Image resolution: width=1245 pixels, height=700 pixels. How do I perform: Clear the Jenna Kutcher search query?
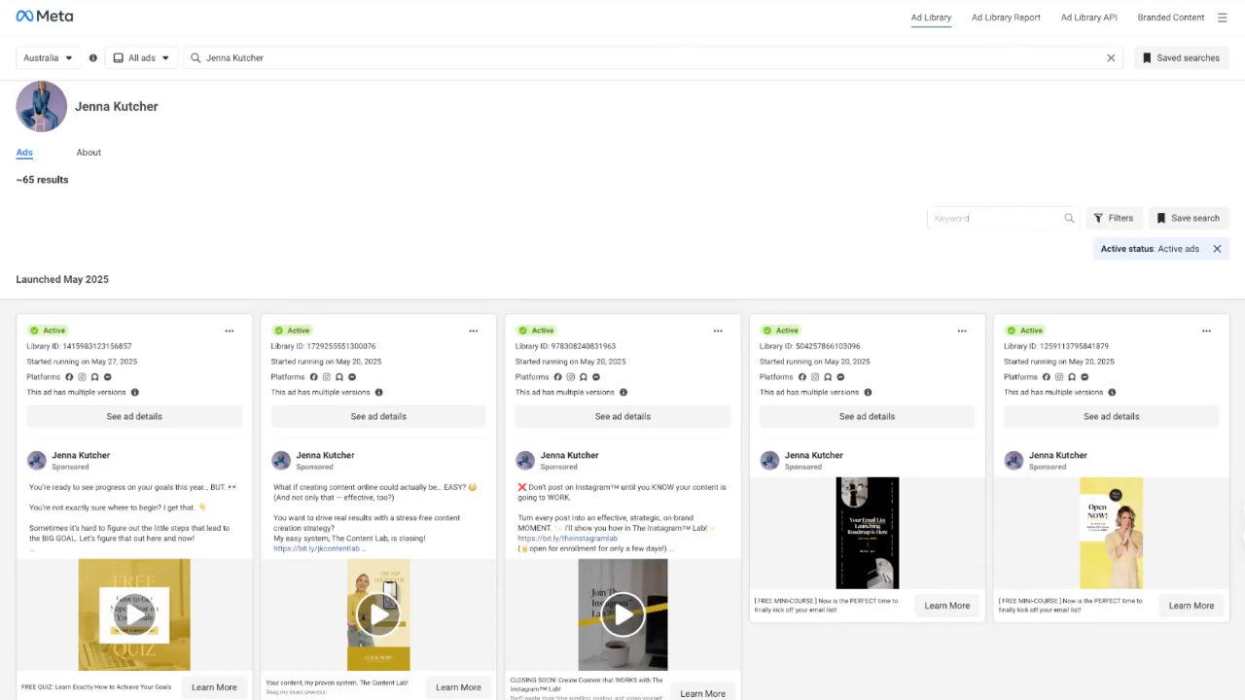[1111, 58]
